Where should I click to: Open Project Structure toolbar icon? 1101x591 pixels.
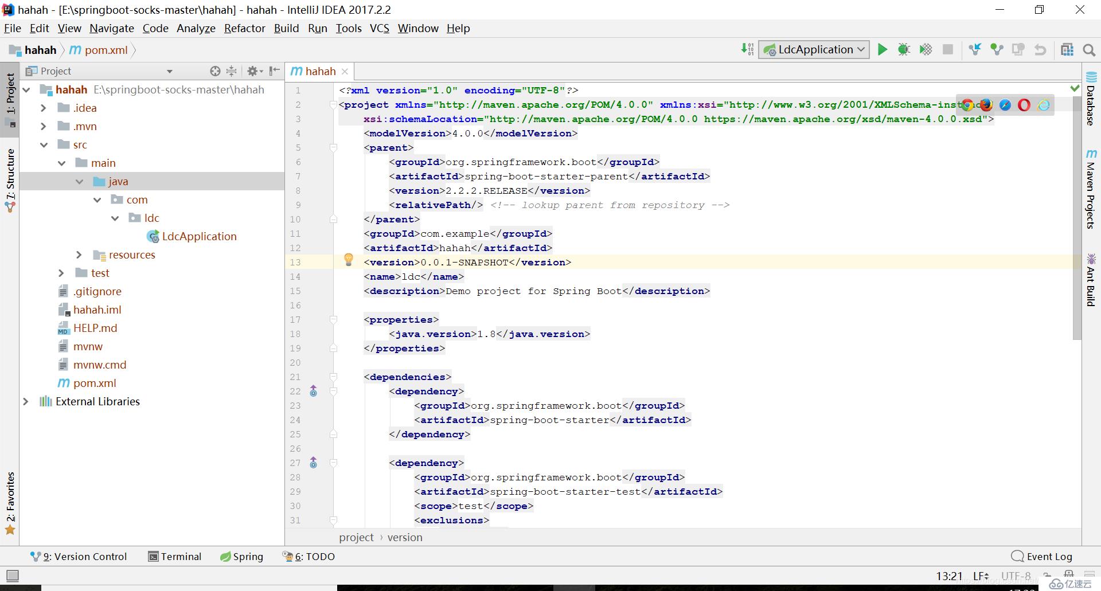click(x=1067, y=50)
